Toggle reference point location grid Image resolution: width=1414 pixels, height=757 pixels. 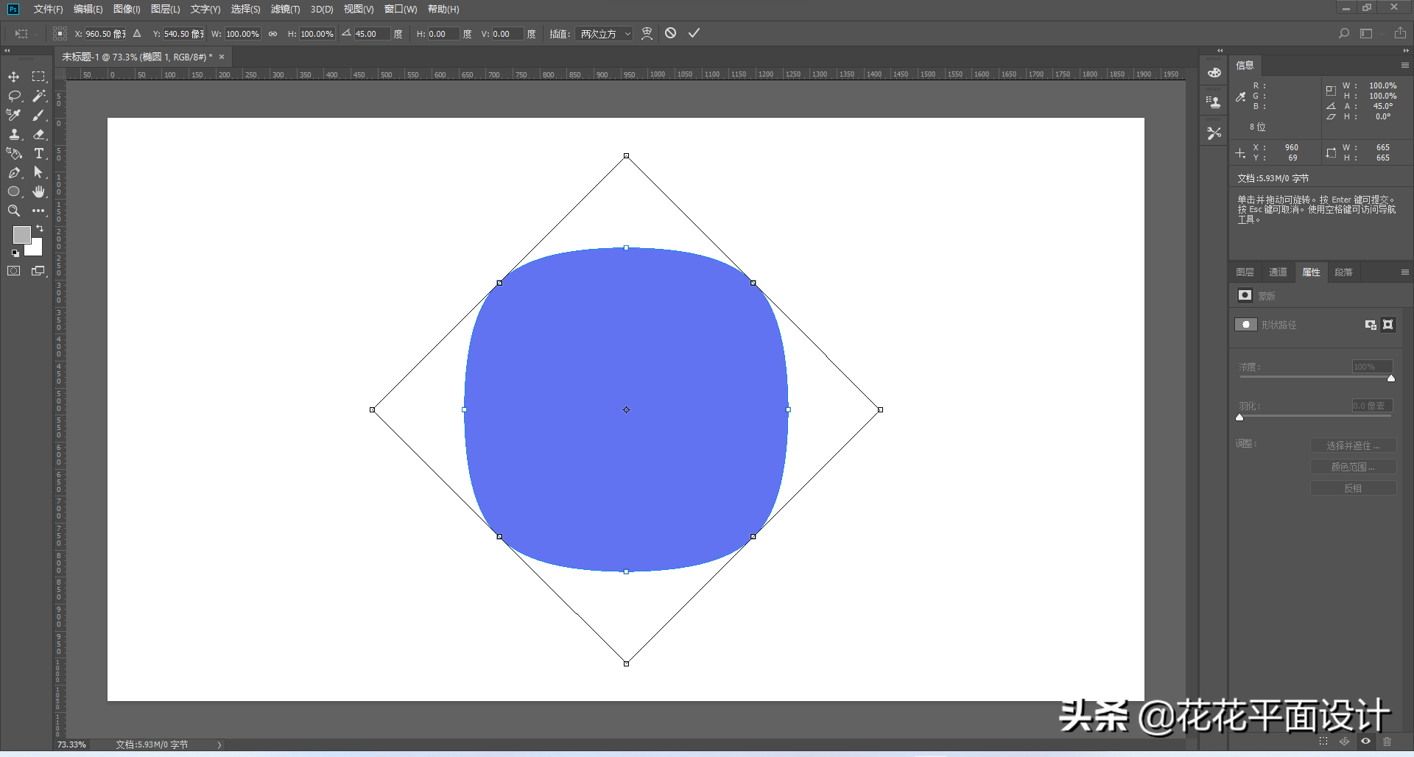pyautogui.click(x=60, y=34)
